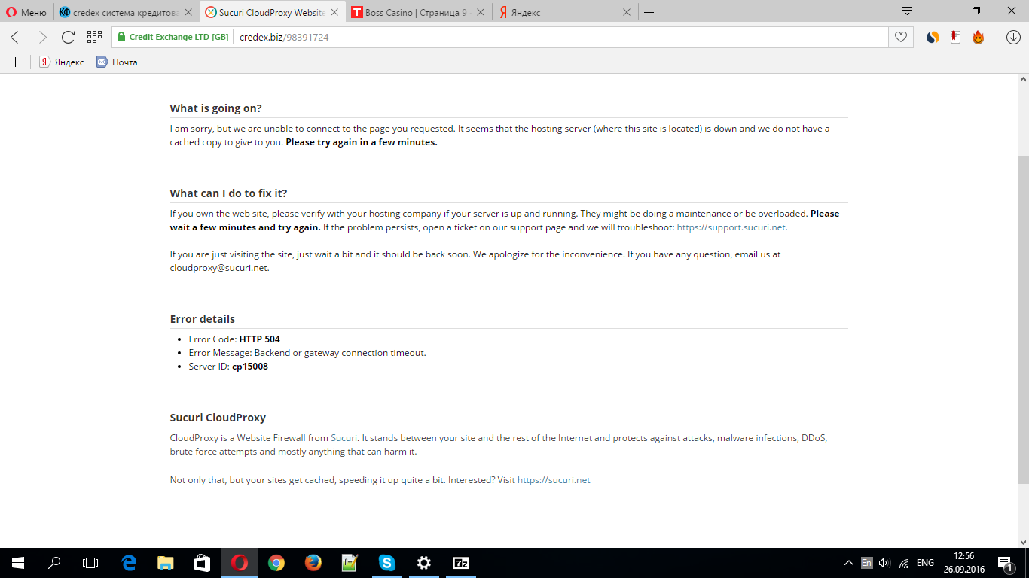Viewport: 1029px width, 578px height.
Task: Click the 'What is going on?' heading
Action: pos(216,108)
